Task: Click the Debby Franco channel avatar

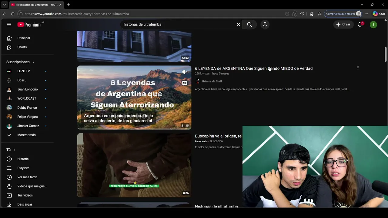Action: coord(9,107)
